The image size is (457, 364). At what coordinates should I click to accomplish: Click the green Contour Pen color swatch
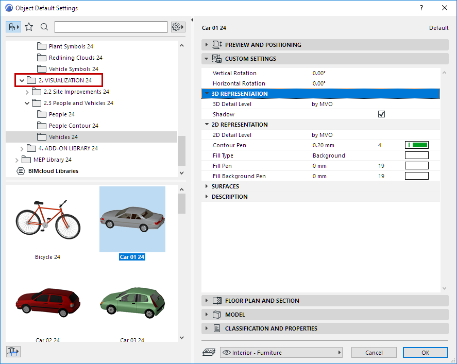[417, 145]
